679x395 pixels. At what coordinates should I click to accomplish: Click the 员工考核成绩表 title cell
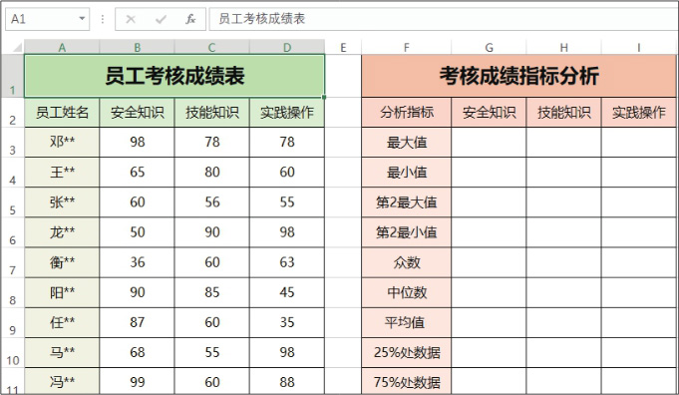(x=174, y=76)
